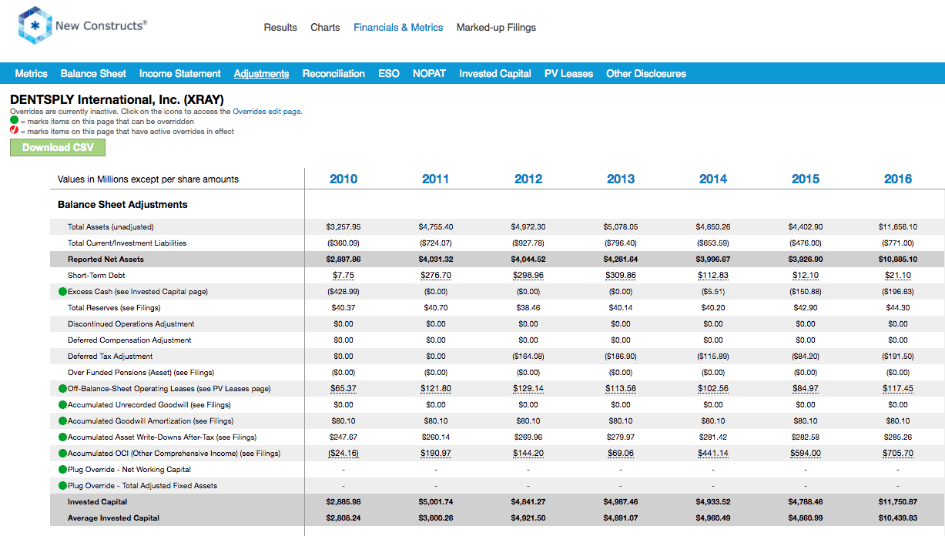Open 2014 Short-Term Debt value $112.83
This screenshot has width=945, height=536.
[x=713, y=276]
